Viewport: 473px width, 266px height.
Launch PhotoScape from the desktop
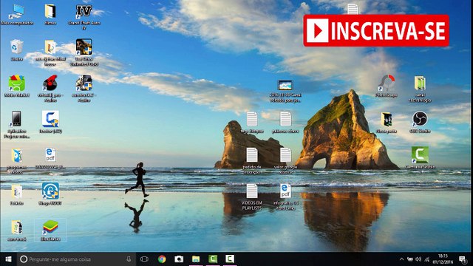point(387,86)
